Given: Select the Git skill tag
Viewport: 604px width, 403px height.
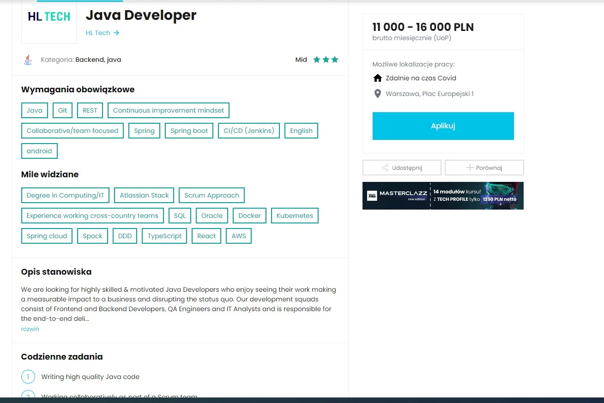Looking at the screenshot, I should tap(63, 110).
